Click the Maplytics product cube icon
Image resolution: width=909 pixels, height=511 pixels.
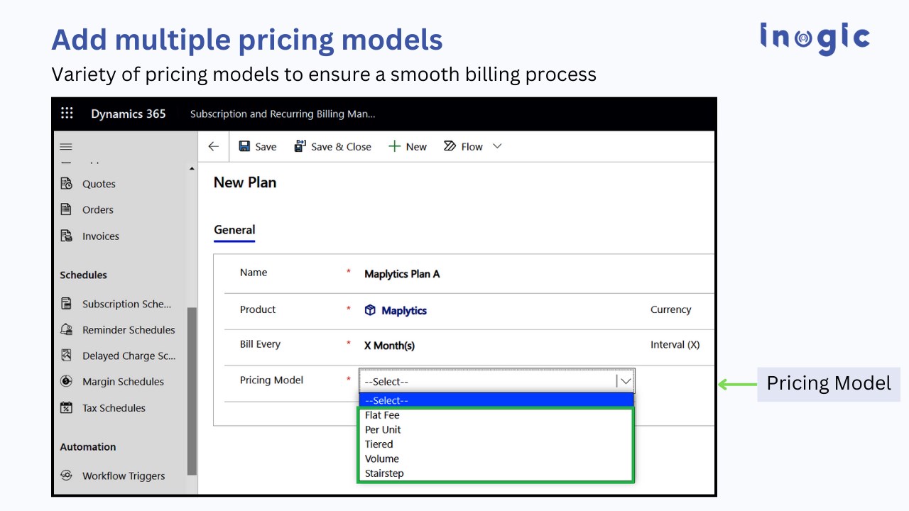pos(370,310)
